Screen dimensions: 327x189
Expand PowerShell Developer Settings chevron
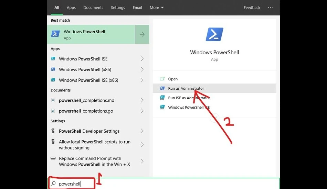click(142, 131)
